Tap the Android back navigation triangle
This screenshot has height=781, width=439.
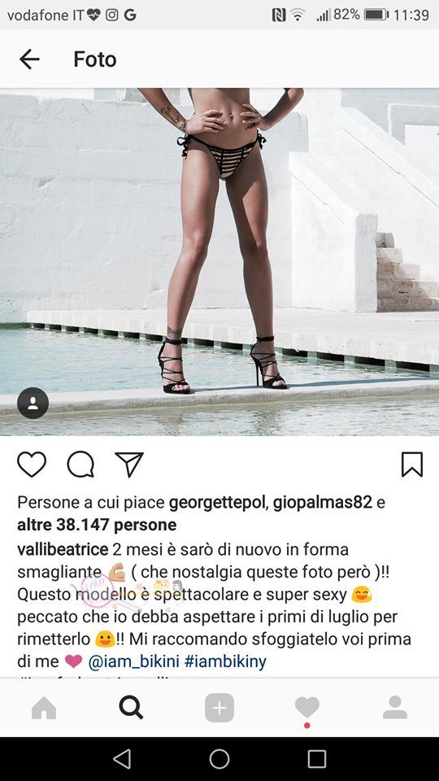pos(122,759)
